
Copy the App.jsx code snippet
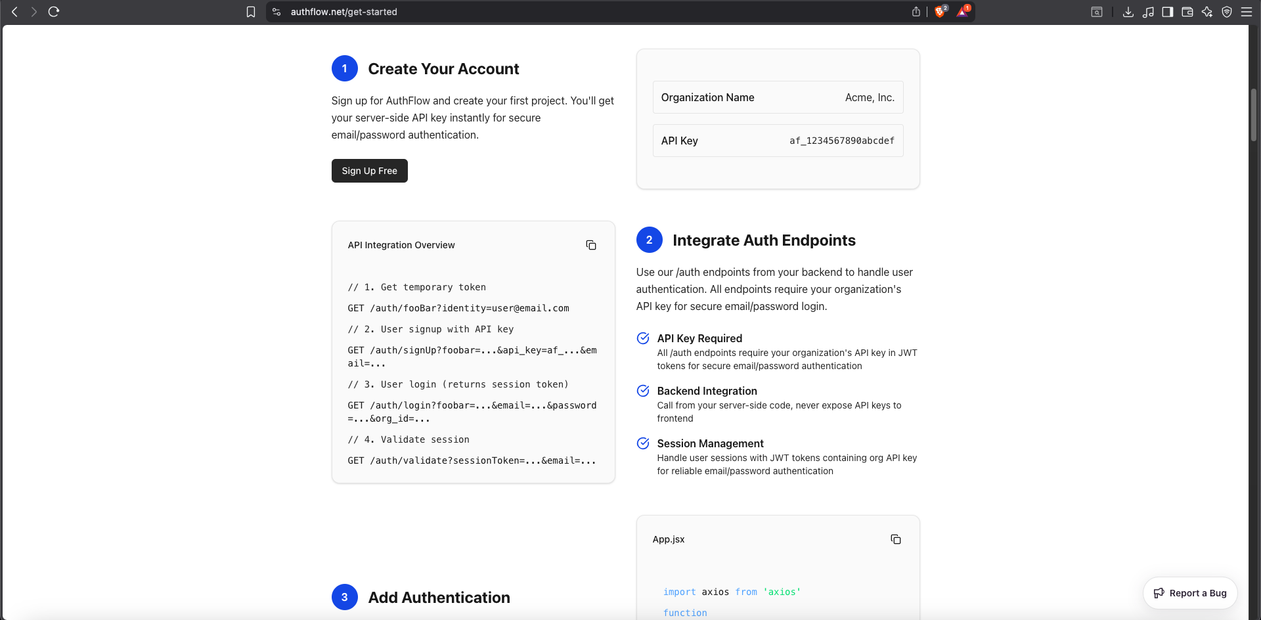click(x=895, y=539)
